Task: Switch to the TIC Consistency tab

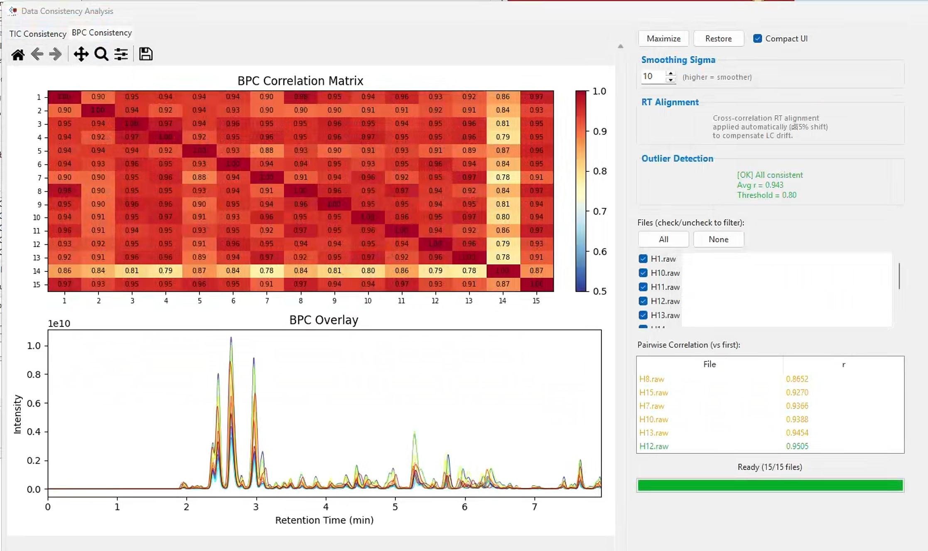Action: [x=38, y=34]
